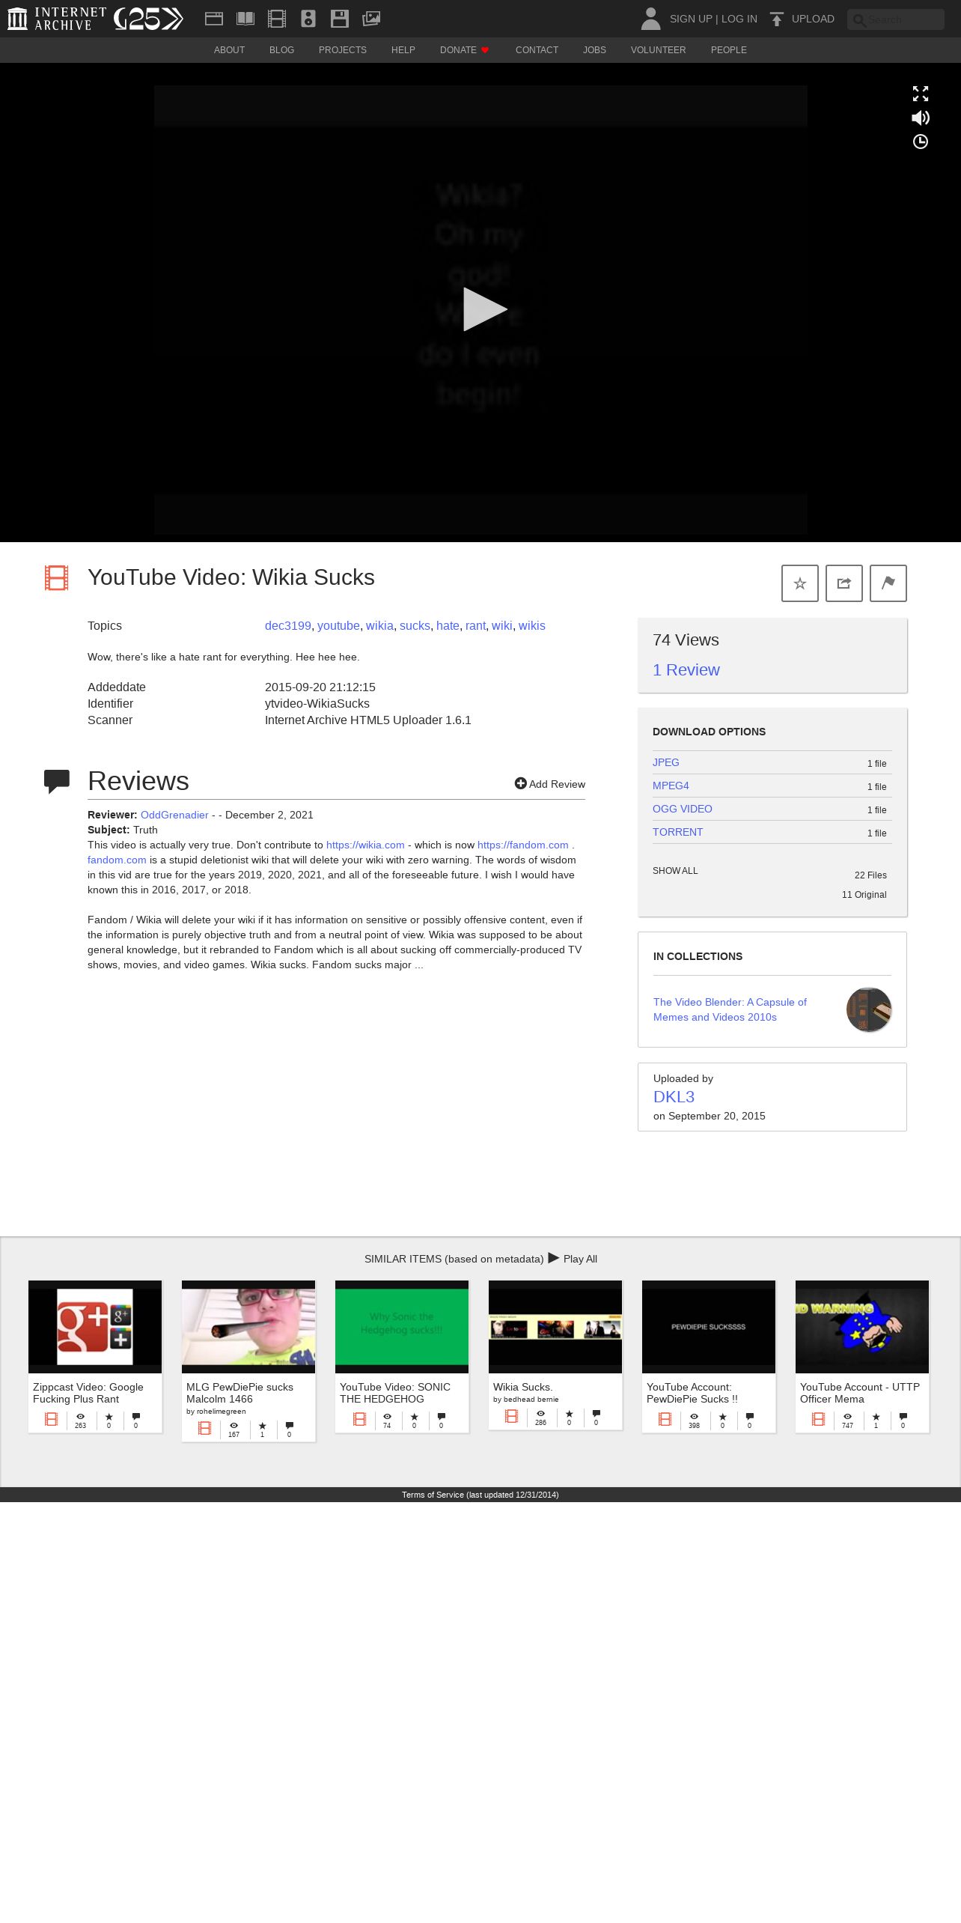Open MLG PewDiePie sucks Malcolm 1466 item
Screen dimensions: 961x1923
248,1361
